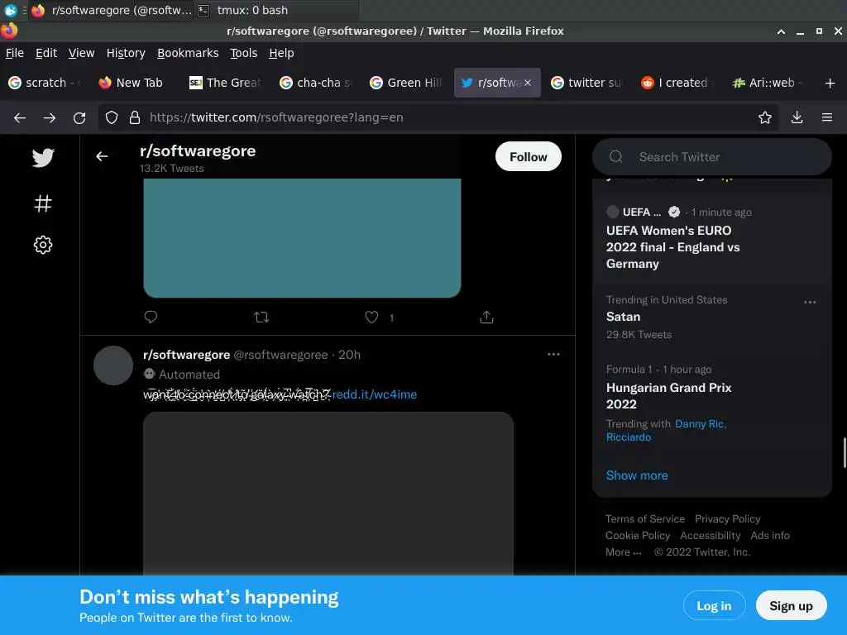The height and width of the screenshot is (635, 847).
Task: Bookmark this page with the star icon
Action: pyautogui.click(x=765, y=117)
